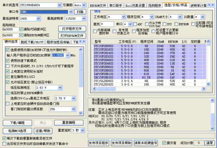This screenshot has width=217, height=148.
Task: Switch to 程序加密后传输 tab
Action: point(58,42)
